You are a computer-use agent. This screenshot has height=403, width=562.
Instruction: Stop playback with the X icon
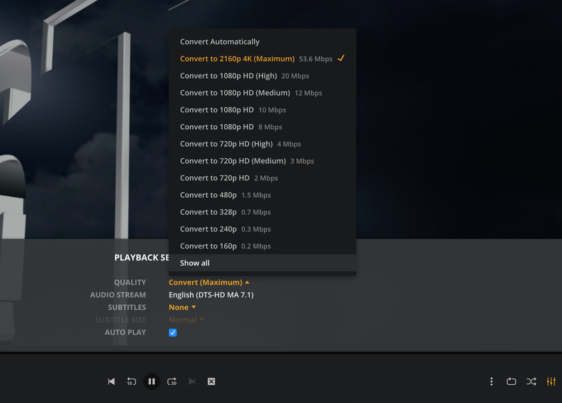(211, 381)
